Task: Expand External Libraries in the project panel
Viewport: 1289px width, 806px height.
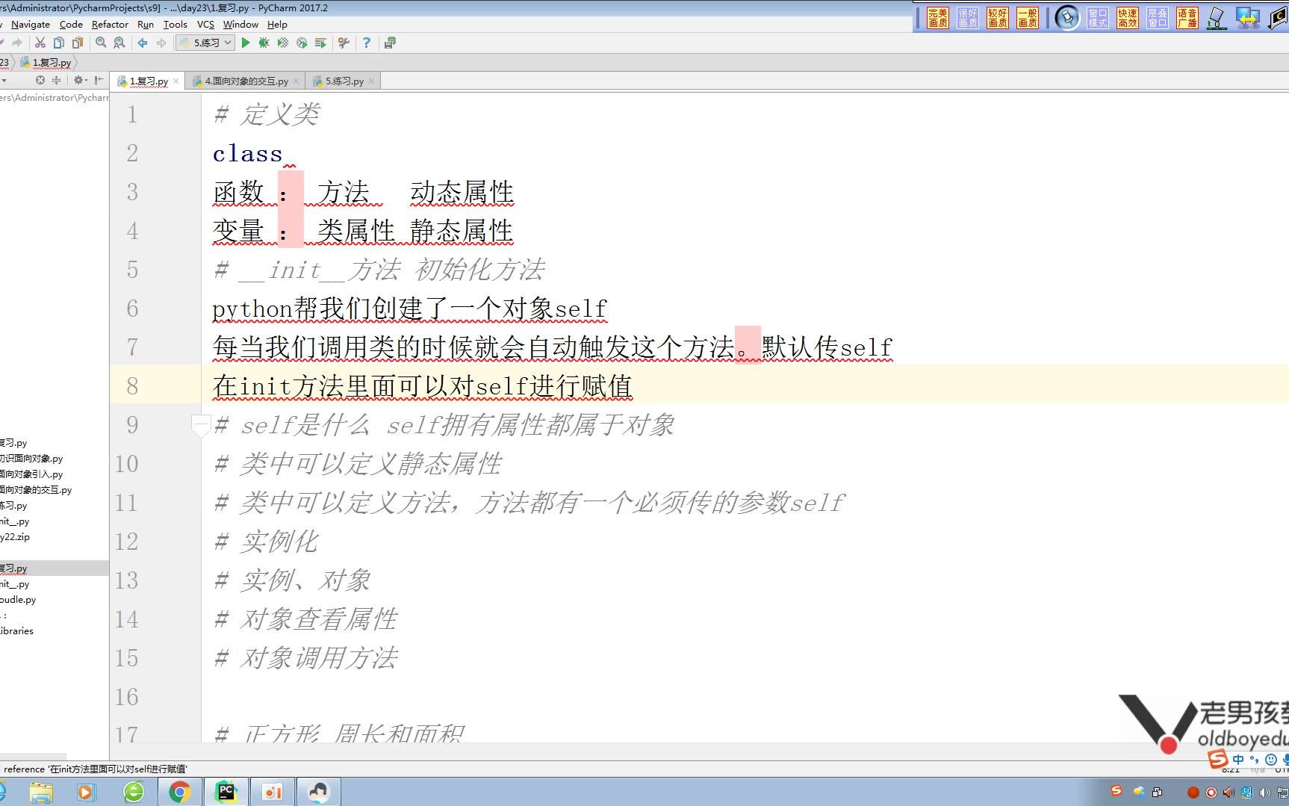Action: 16,630
